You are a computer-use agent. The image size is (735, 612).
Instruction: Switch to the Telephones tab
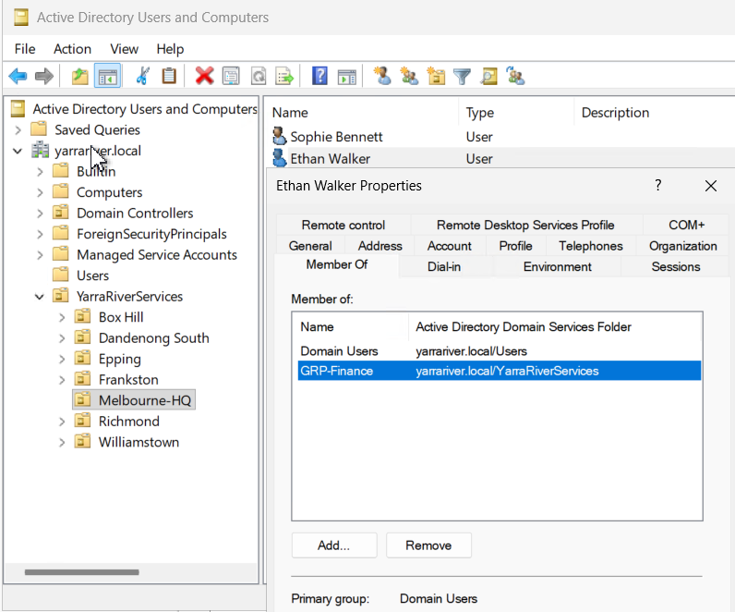(x=591, y=246)
